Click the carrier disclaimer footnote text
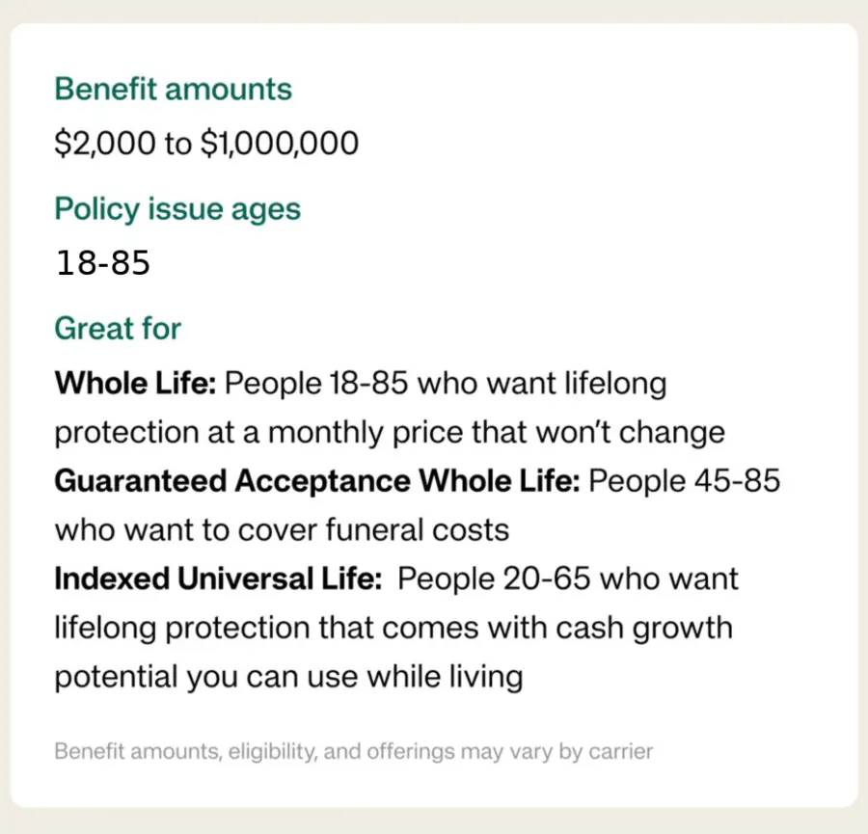 click(354, 752)
